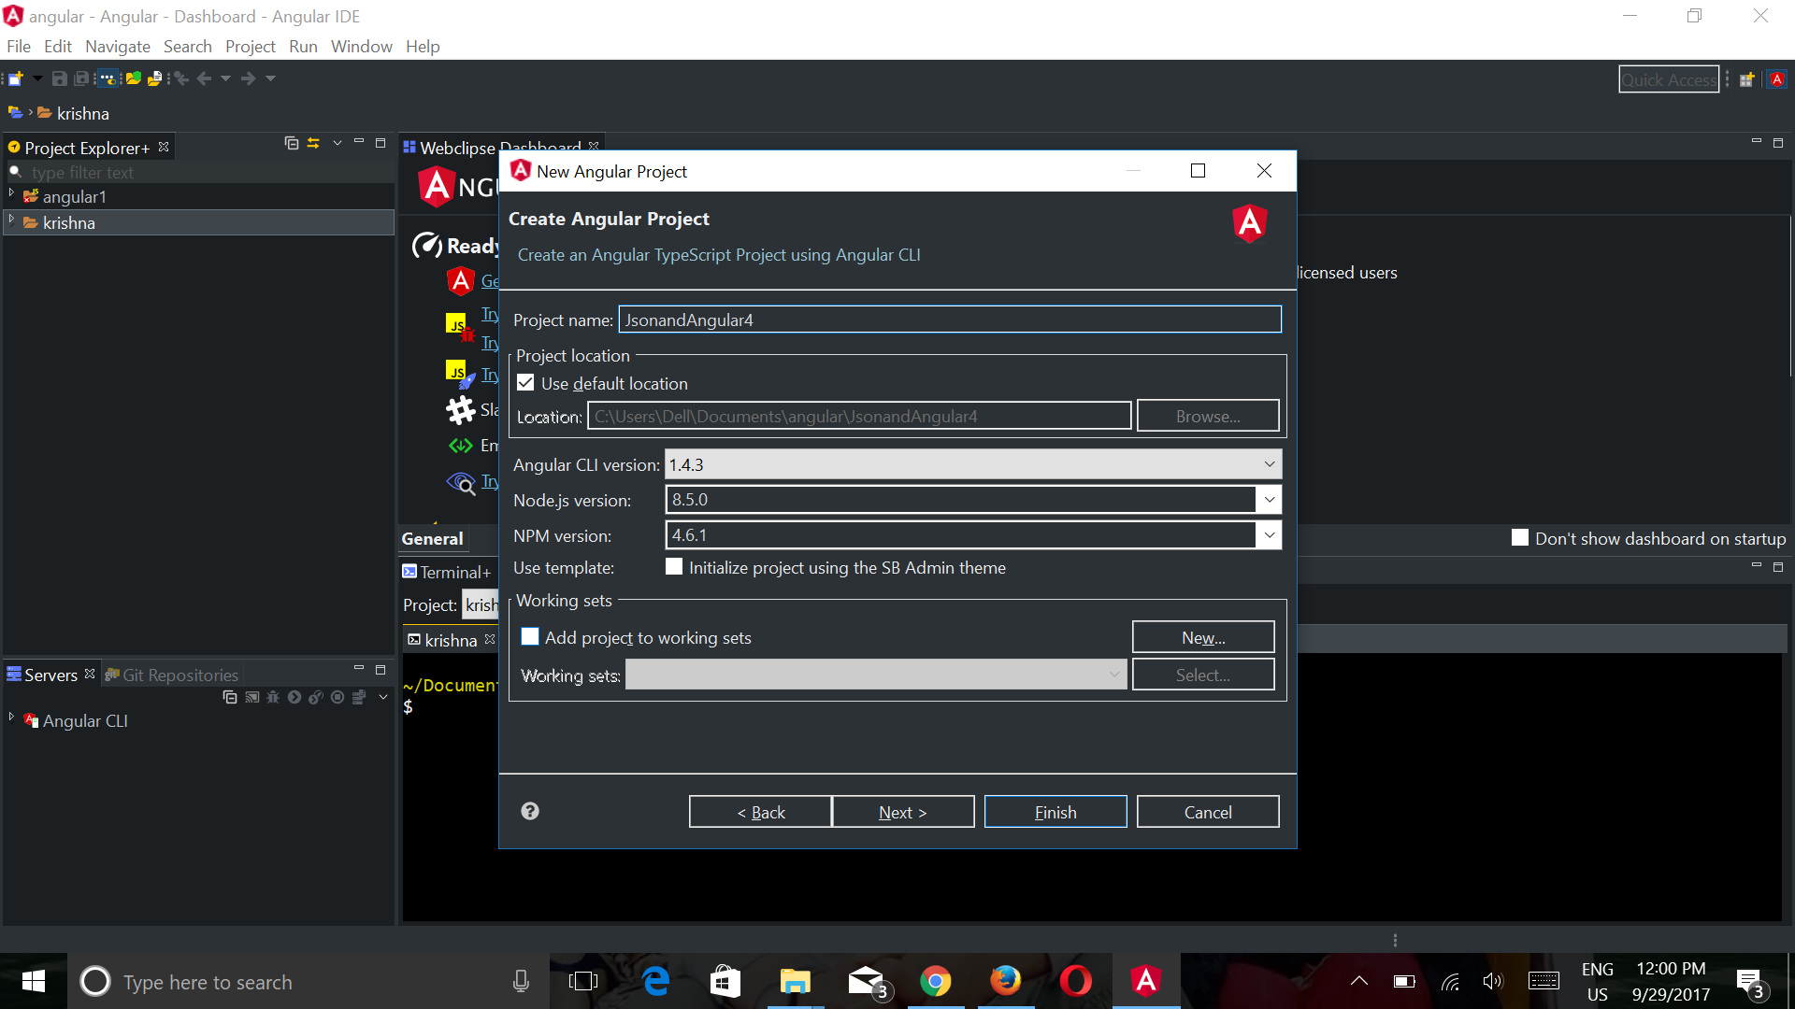1795x1009 pixels.
Task: Open the New wizard dropdown arrow in toolbar
Action: 37,78
